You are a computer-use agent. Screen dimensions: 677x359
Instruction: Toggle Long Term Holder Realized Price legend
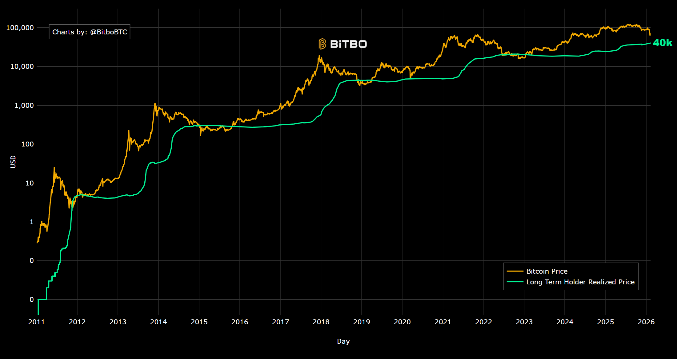[x=580, y=282]
